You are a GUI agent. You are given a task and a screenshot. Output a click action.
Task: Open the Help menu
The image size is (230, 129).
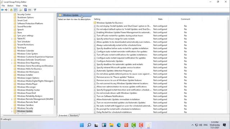[x=25, y=6]
